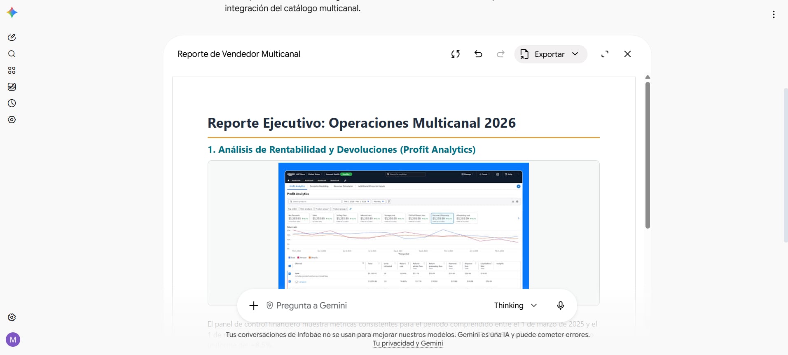Open the Exportar dropdown

(550, 54)
